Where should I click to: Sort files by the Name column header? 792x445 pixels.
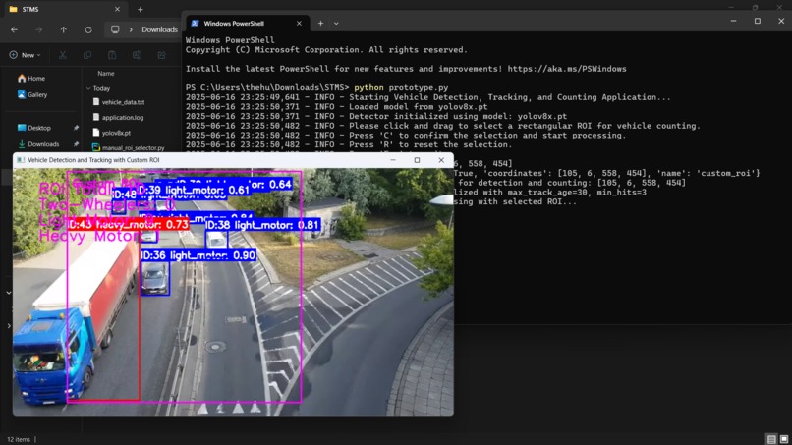tap(105, 74)
